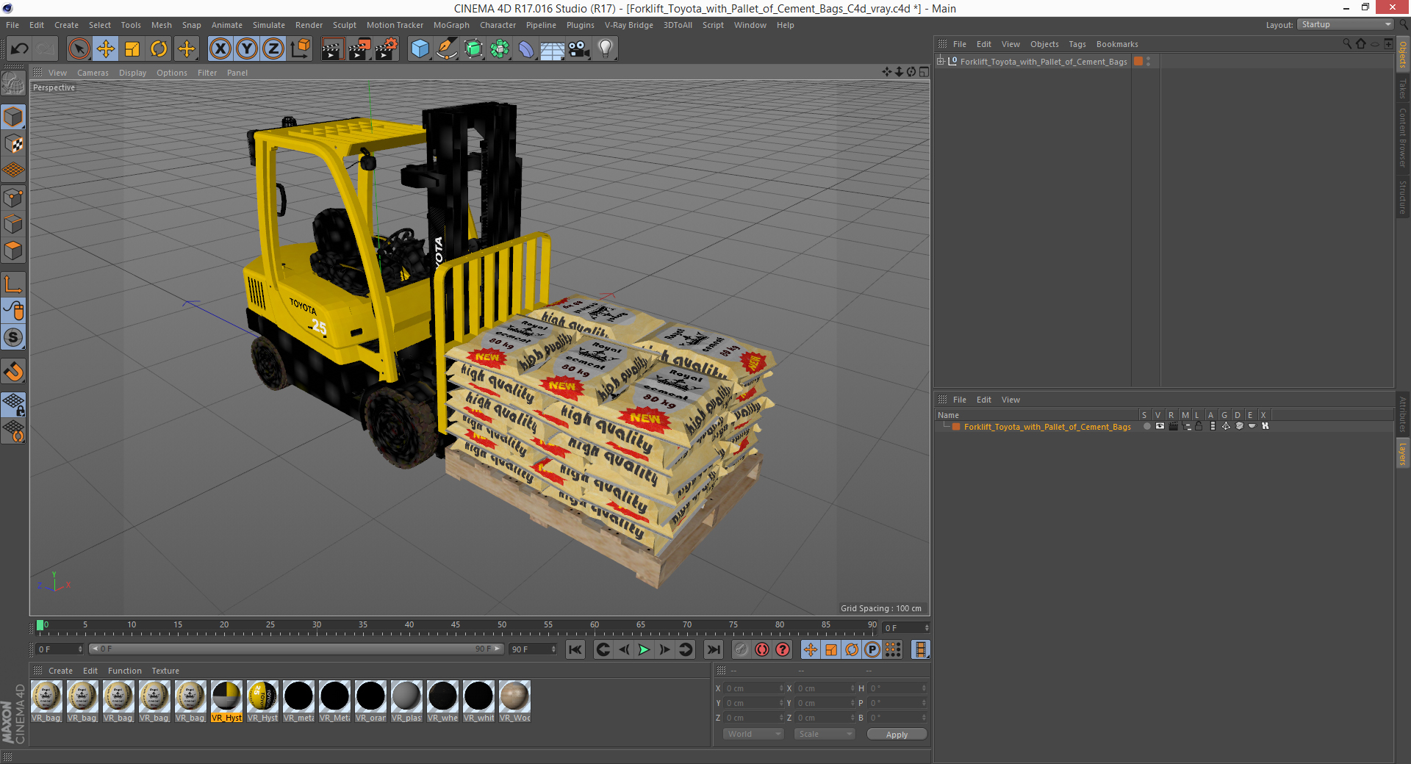This screenshot has height=764, width=1411.
Task: Toggle parameter keyframe recording
Action: pyautogui.click(x=872, y=649)
